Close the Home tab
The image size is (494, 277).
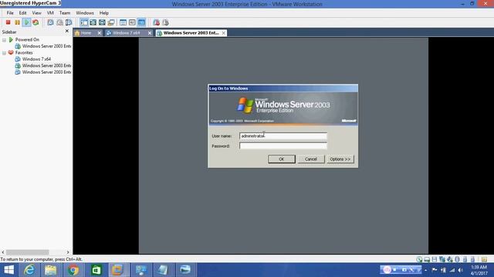pos(100,33)
